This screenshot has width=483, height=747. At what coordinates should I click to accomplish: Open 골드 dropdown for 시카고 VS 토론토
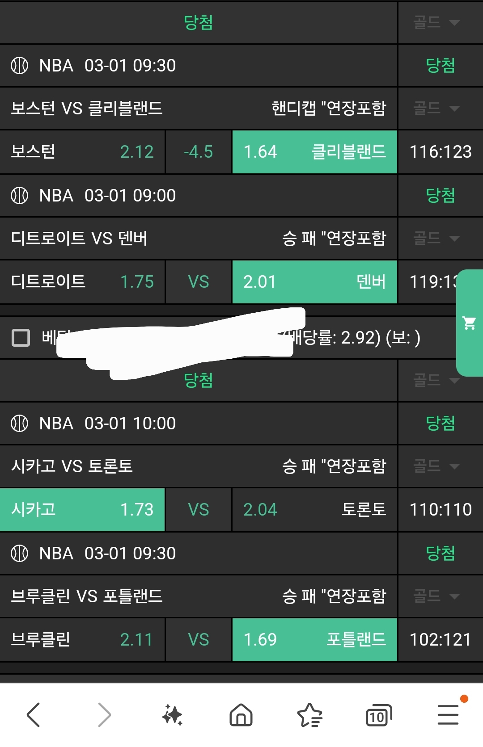(x=436, y=466)
